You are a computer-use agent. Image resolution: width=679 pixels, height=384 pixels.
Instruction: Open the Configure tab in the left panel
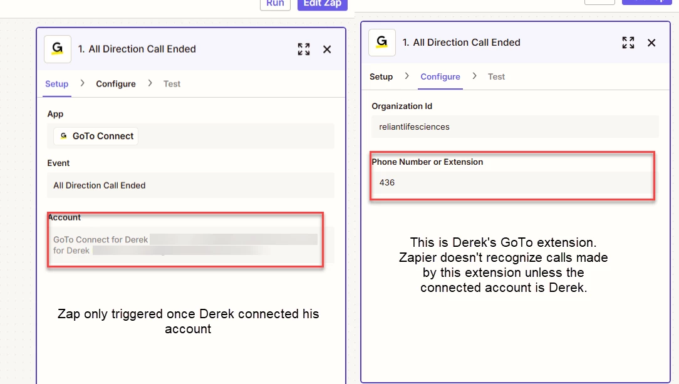(x=116, y=84)
